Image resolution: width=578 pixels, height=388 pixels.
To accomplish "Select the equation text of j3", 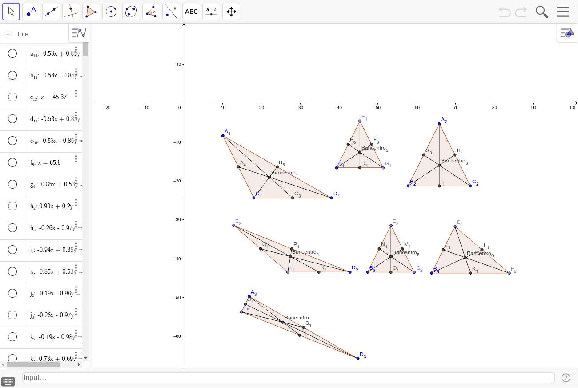I will tap(56, 315).
